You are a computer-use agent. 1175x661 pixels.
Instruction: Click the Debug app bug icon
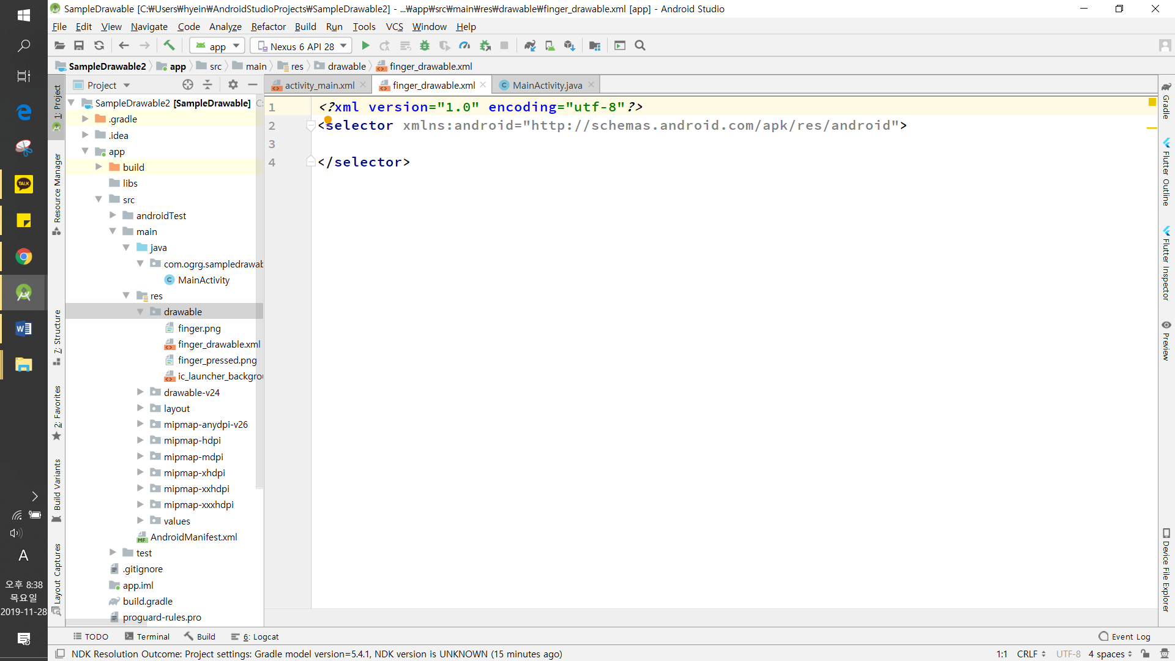425,46
